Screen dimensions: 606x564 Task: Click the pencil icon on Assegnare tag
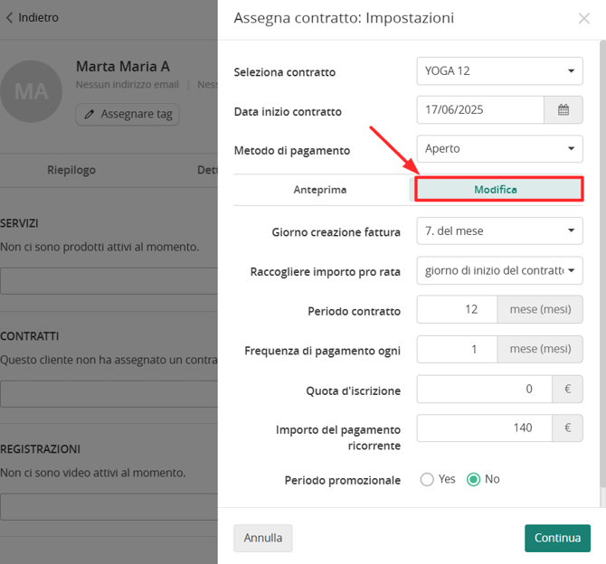90,115
